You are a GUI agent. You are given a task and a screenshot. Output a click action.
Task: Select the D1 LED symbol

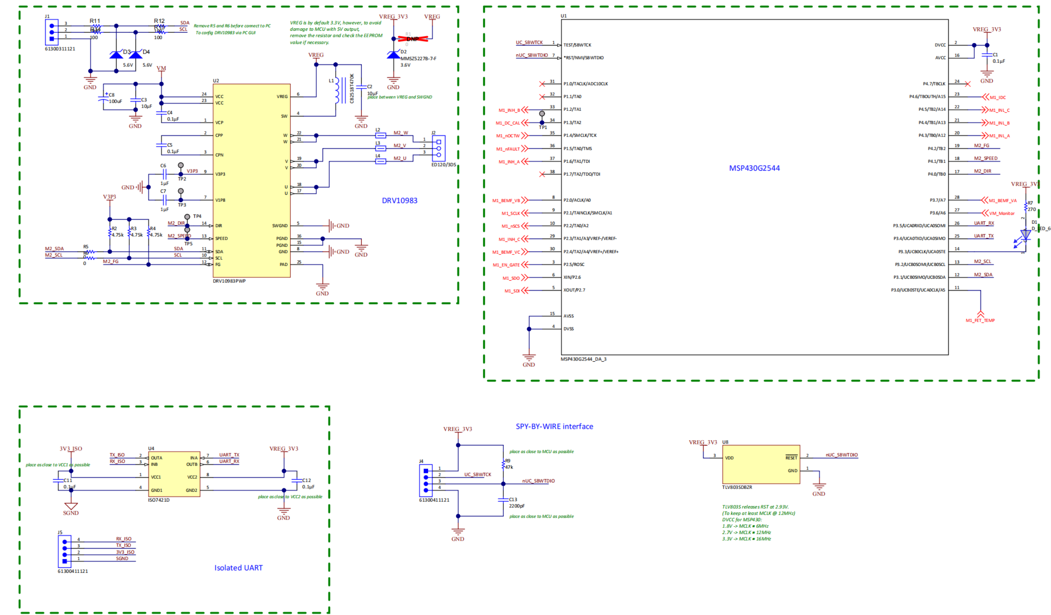tap(1025, 236)
